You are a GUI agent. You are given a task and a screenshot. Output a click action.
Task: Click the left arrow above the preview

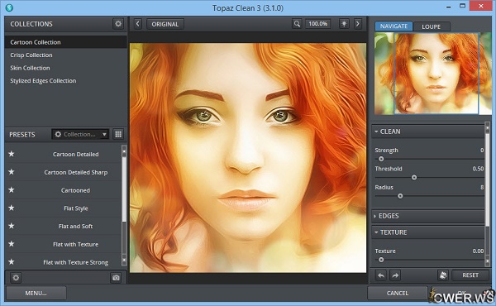pyautogui.click(x=137, y=24)
